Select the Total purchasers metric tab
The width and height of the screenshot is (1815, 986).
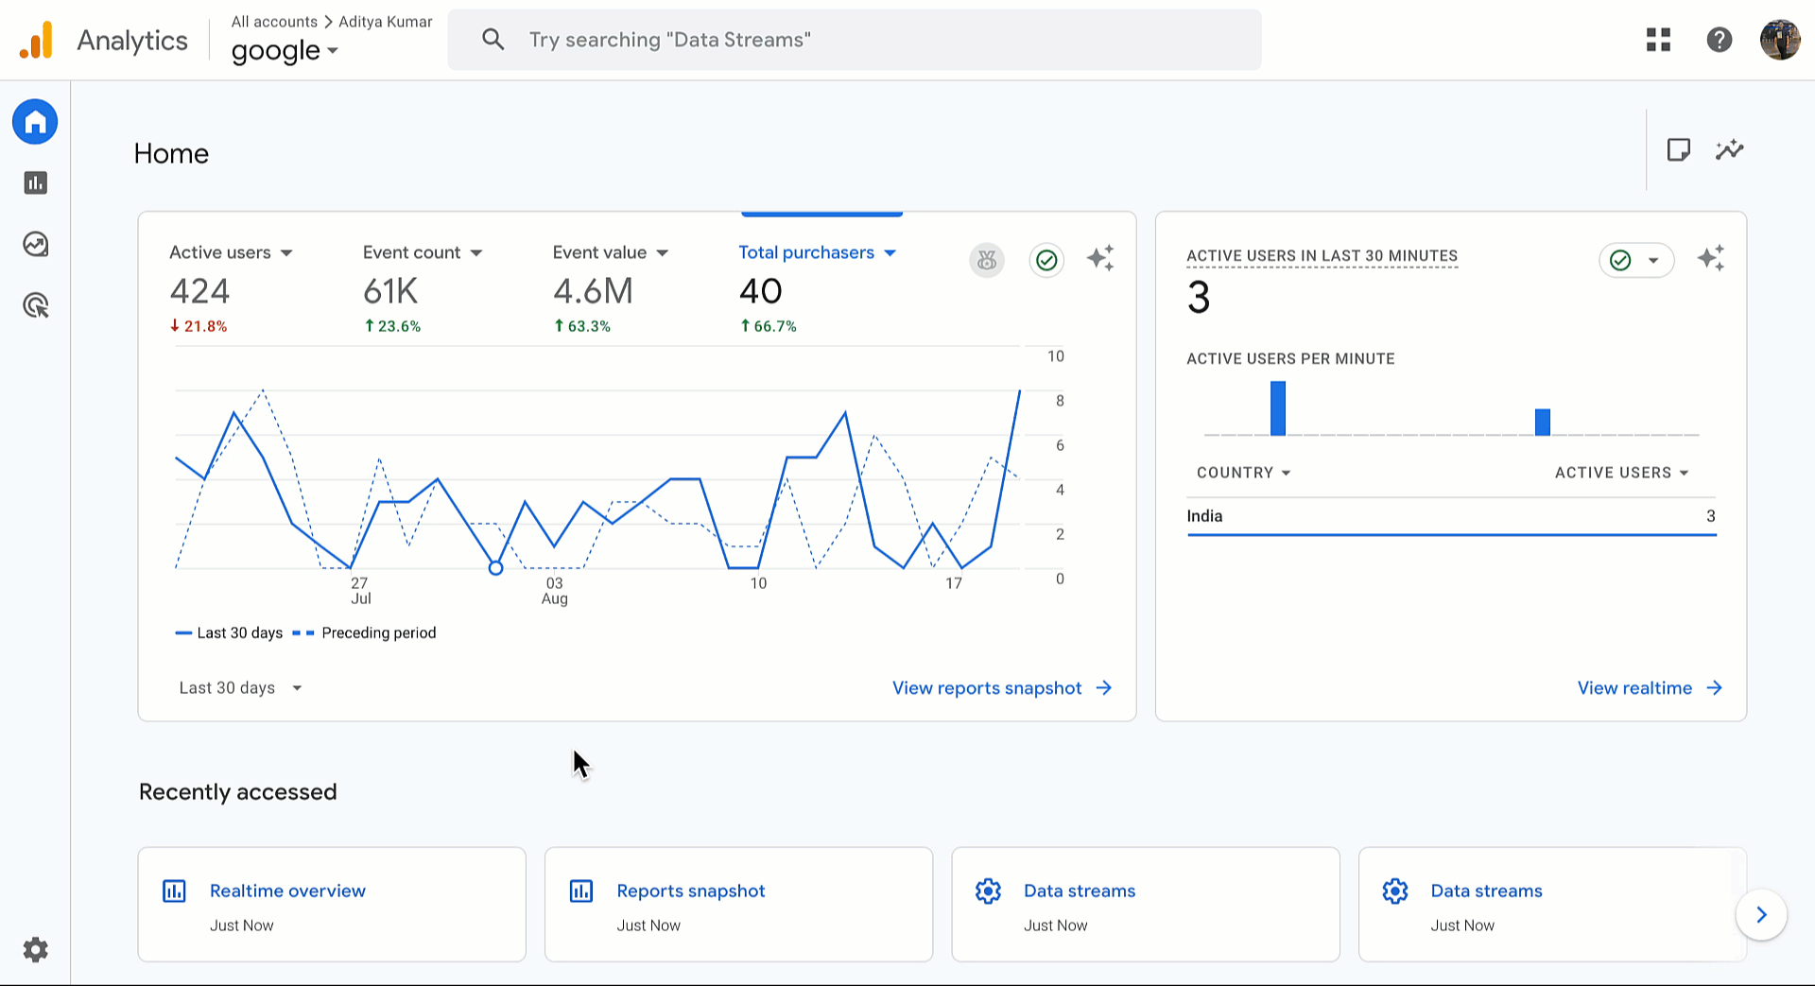pos(806,252)
